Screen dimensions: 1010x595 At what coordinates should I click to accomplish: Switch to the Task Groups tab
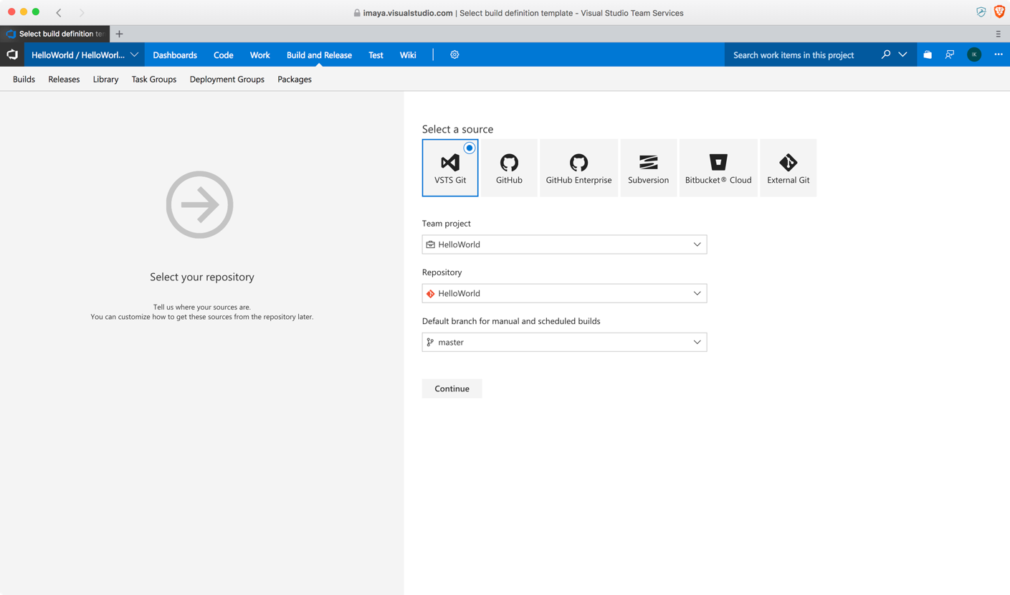point(154,80)
